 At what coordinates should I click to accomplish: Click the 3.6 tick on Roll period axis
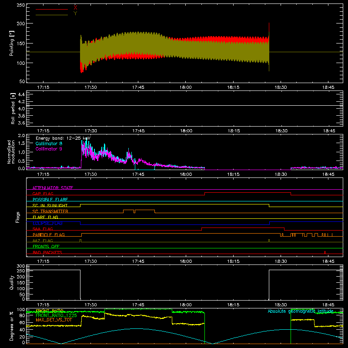pyautogui.click(x=21, y=123)
